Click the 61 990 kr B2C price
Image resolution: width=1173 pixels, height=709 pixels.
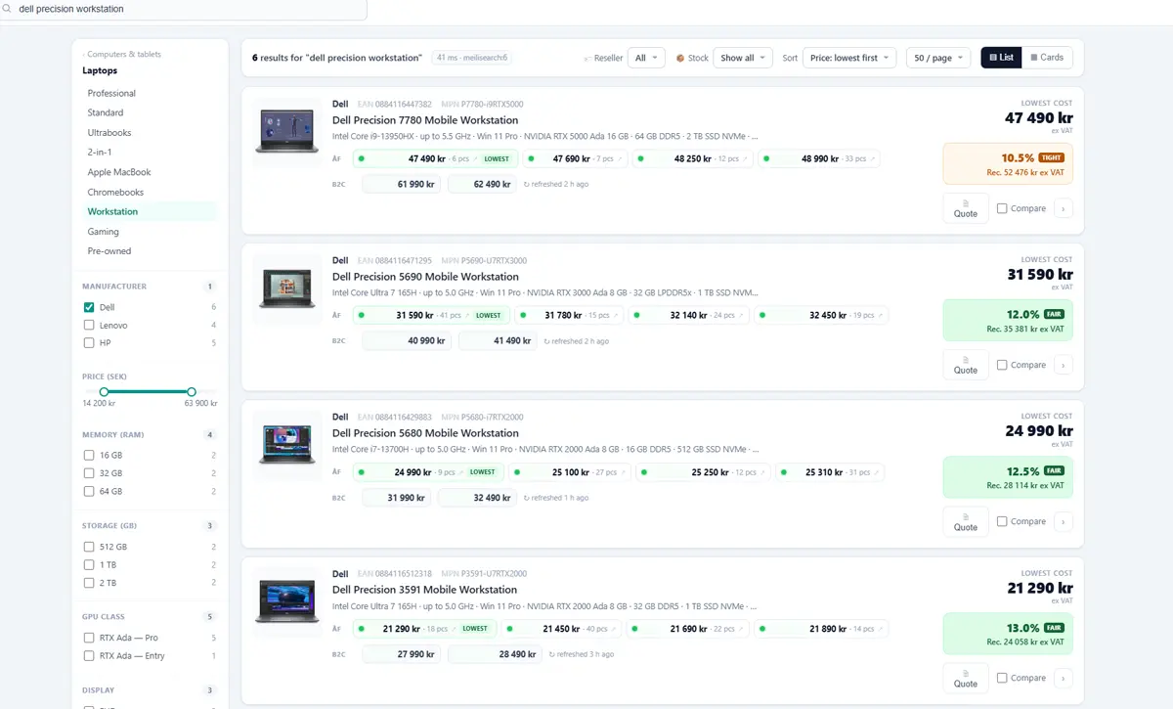pyautogui.click(x=402, y=184)
